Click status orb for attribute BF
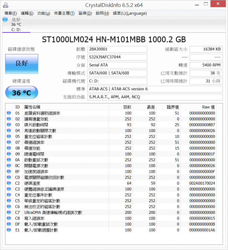 (9, 171)
